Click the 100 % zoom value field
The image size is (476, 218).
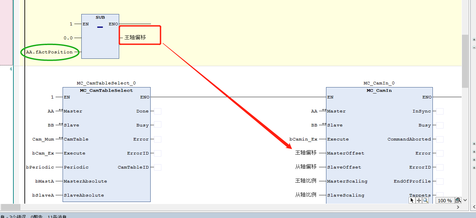(x=445, y=201)
